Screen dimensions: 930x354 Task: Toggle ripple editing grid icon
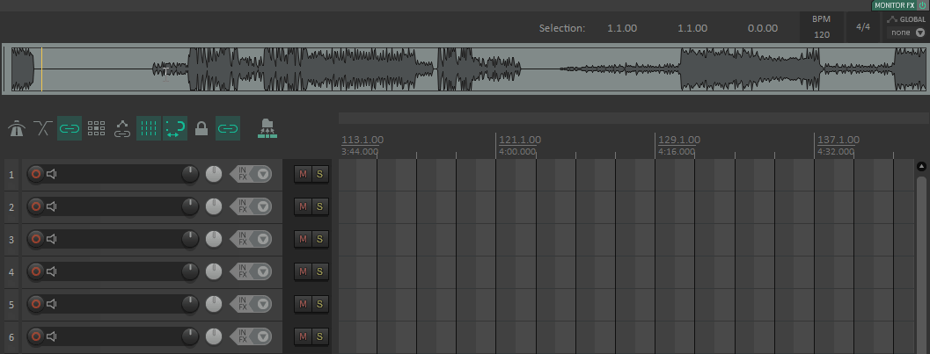point(97,129)
